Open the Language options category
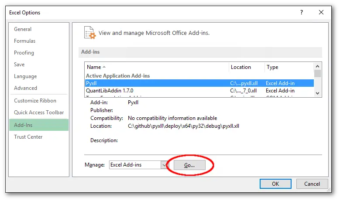Image resolution: width=340 pixels, height=201 pixels. point(25,76)
